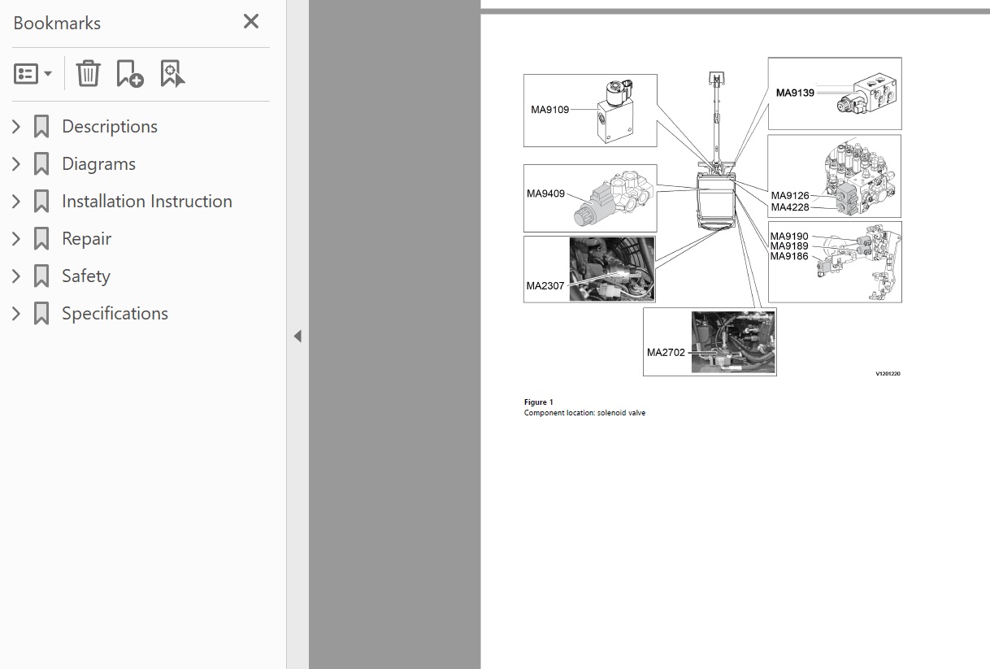Click the find current bookmark icon
This screenshot has width=990, height=669.
click(x=172, y=73)
